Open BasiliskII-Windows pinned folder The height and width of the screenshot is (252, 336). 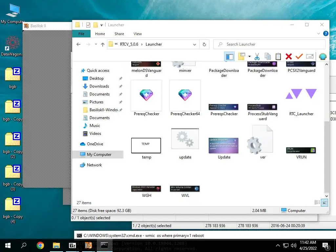point(103,110)
